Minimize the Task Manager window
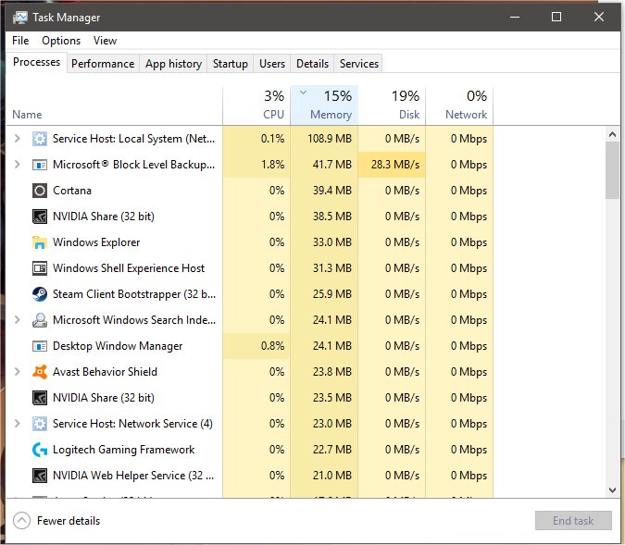 point(515,17)
